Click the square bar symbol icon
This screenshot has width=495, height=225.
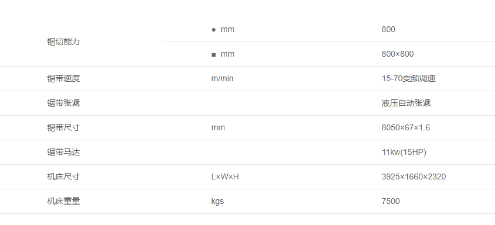point(214,55)
